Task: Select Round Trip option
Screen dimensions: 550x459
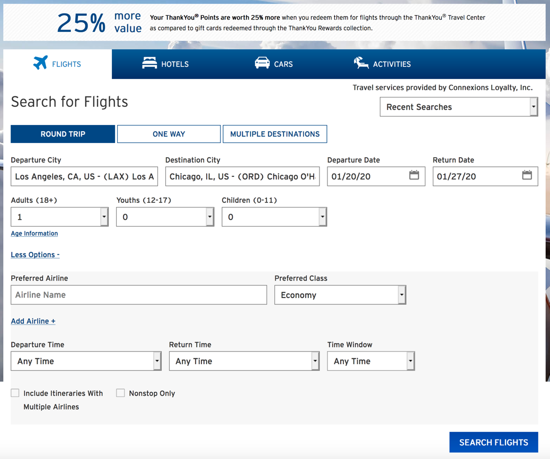Action: [63, 134]
